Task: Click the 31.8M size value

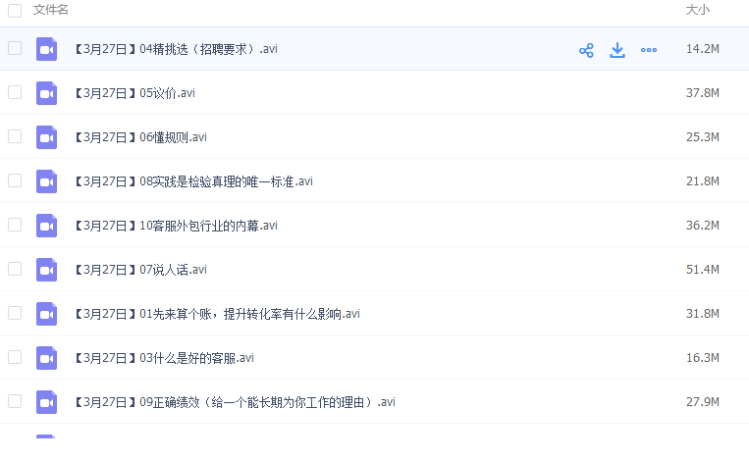Action: [703, 314]
